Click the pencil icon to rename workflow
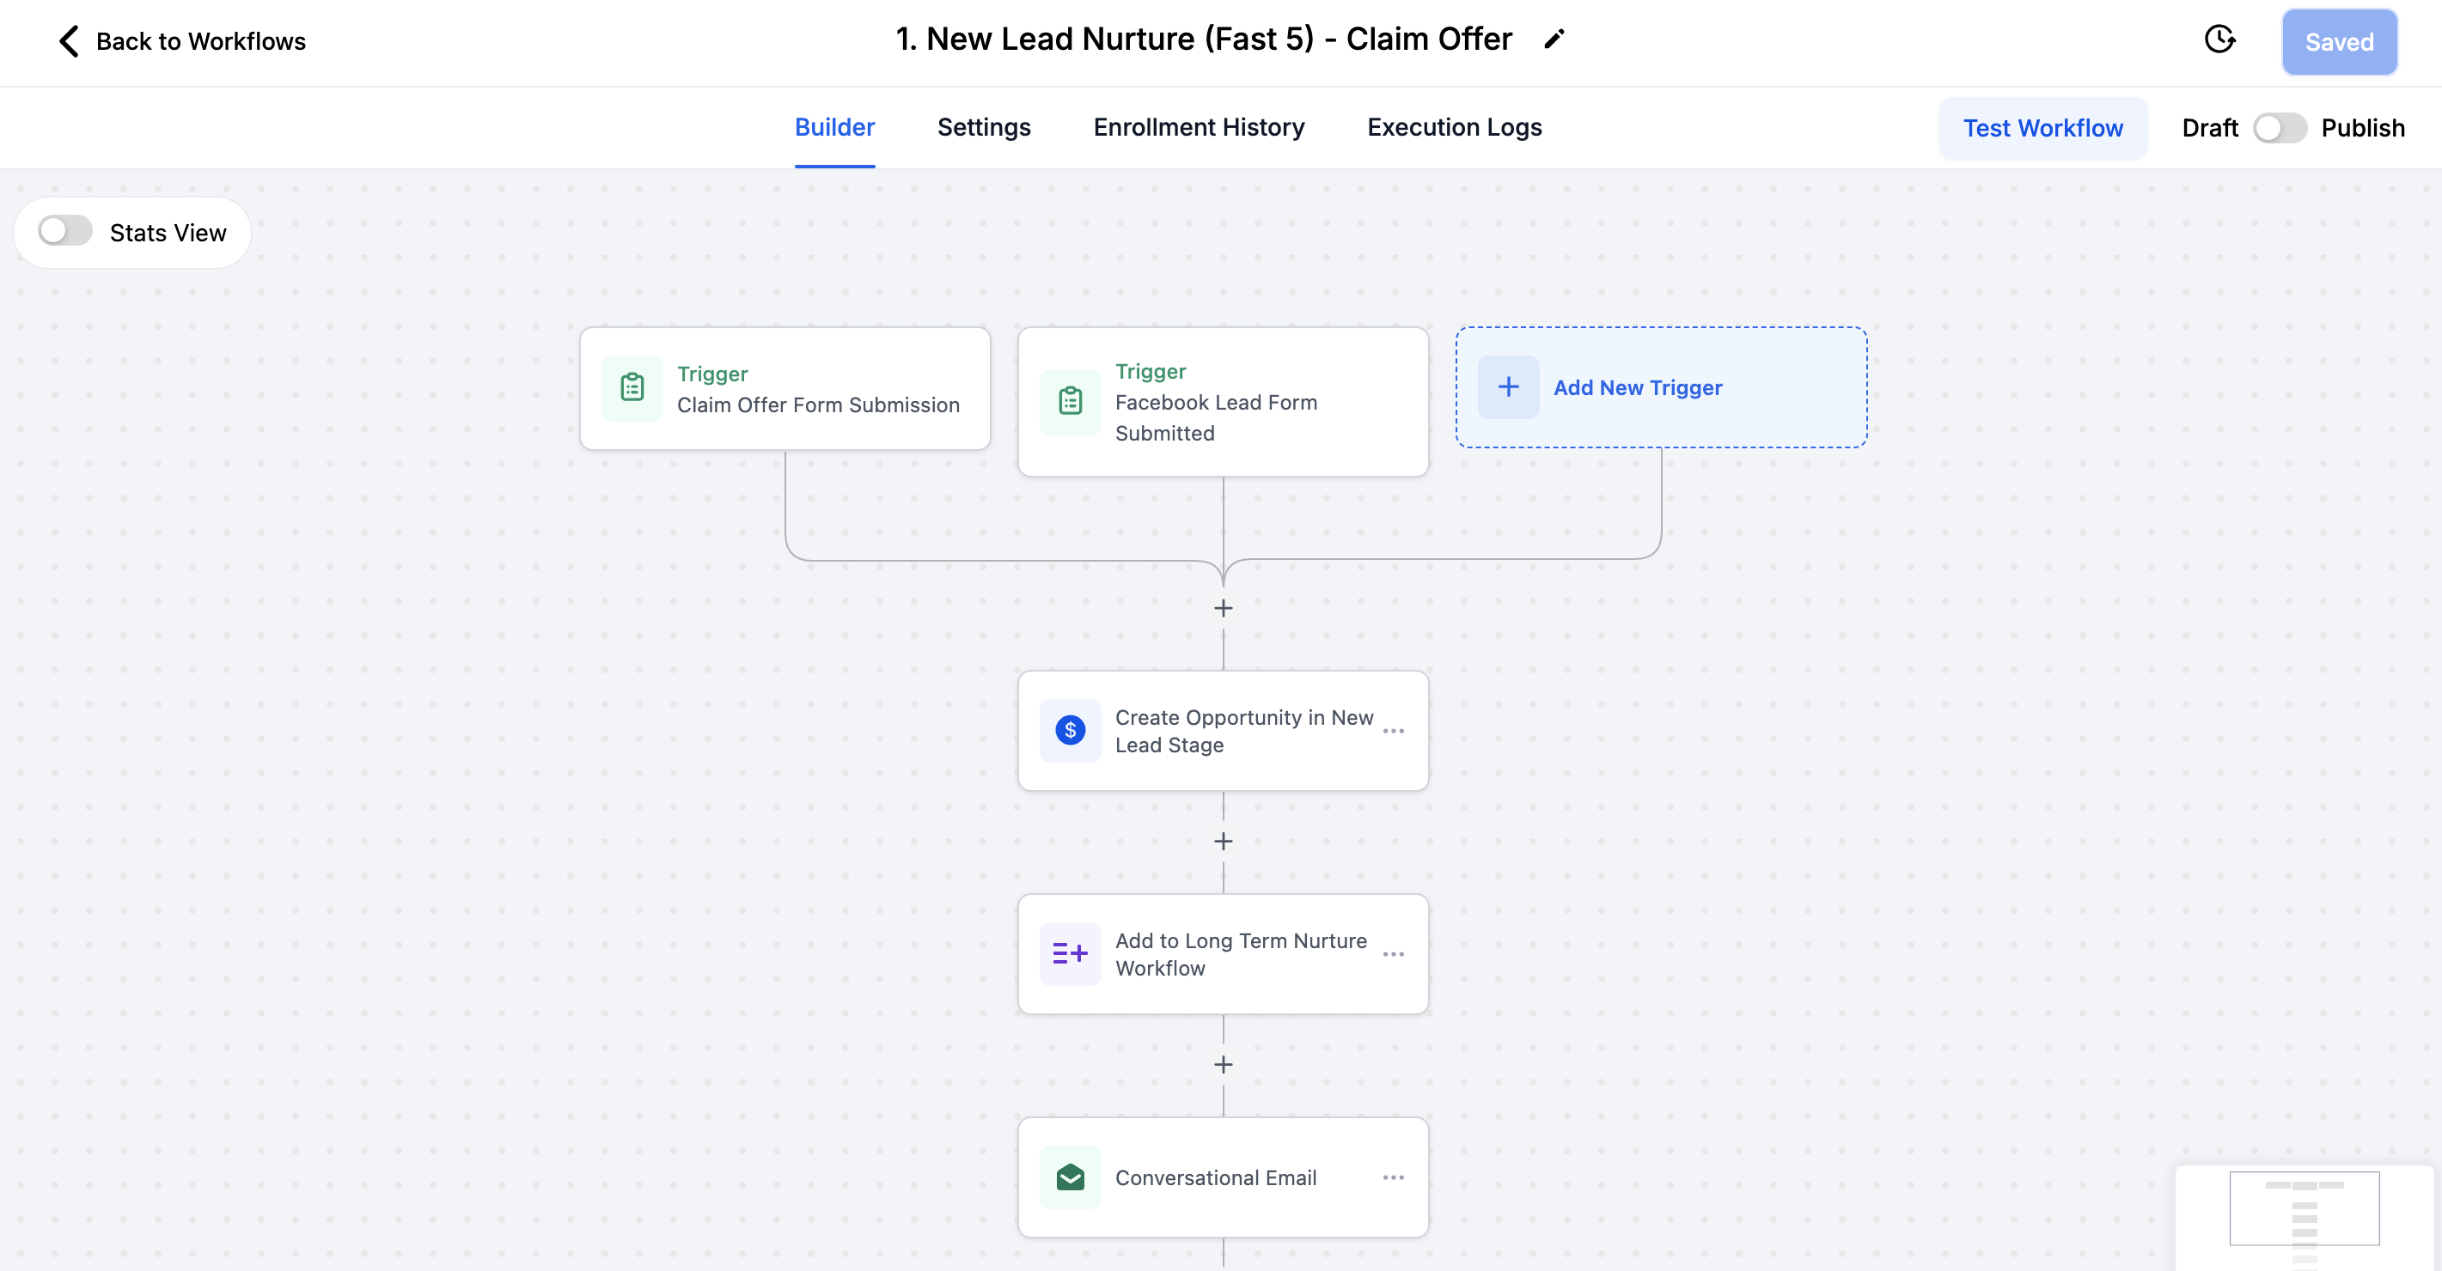 click(x=1554, y=40)
